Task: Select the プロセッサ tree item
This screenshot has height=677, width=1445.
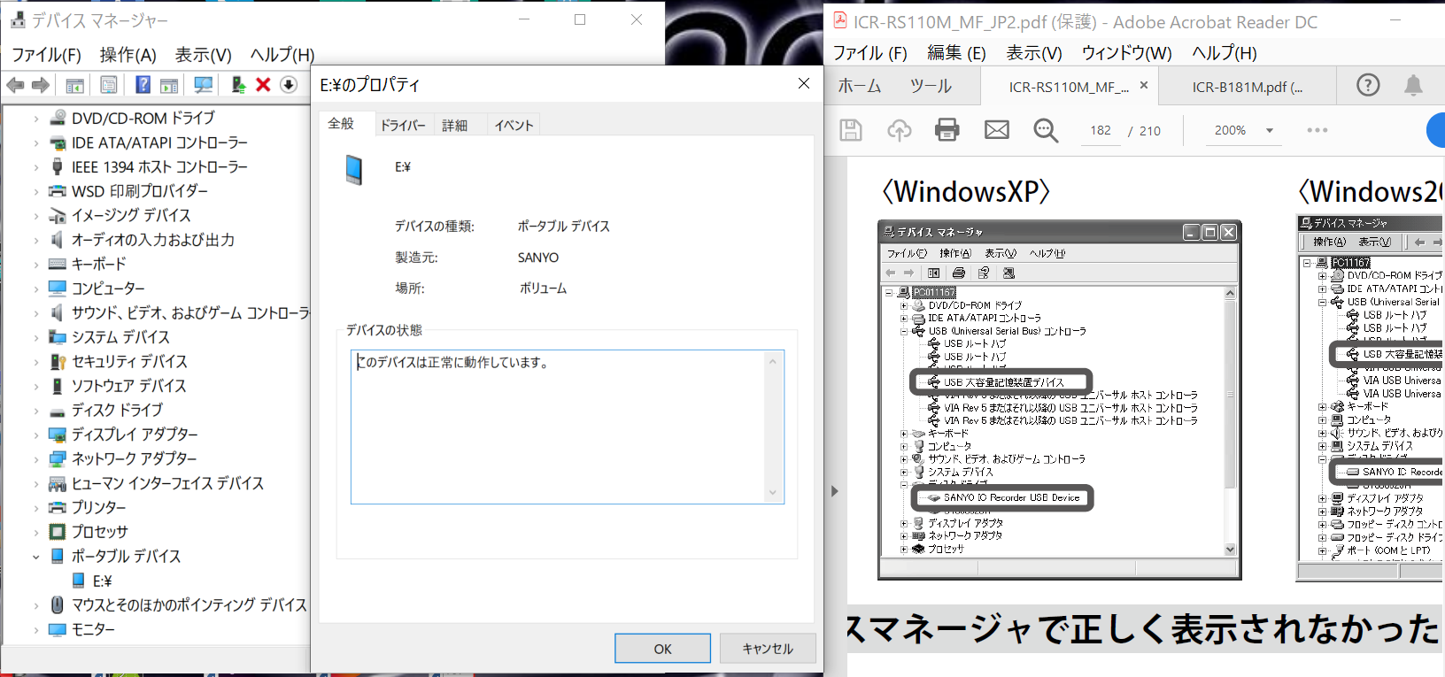Action: coord(100,532)
